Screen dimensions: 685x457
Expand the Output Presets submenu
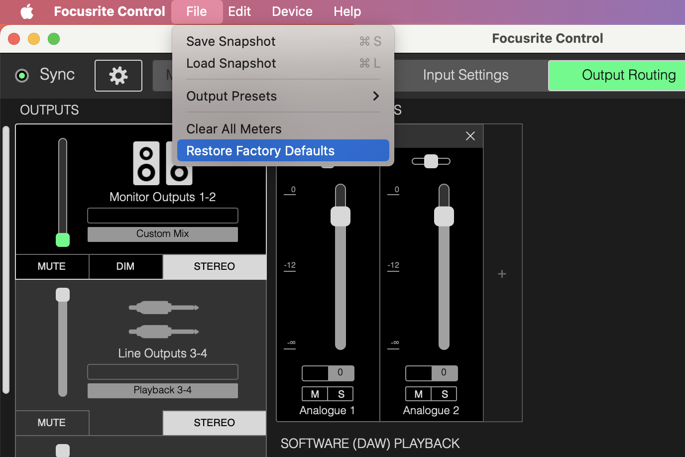[x=283, y=96]
